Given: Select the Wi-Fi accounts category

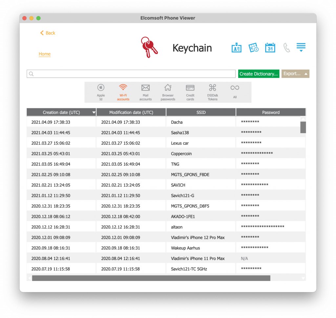Looking at the screenshot, I should coord(123,92).
